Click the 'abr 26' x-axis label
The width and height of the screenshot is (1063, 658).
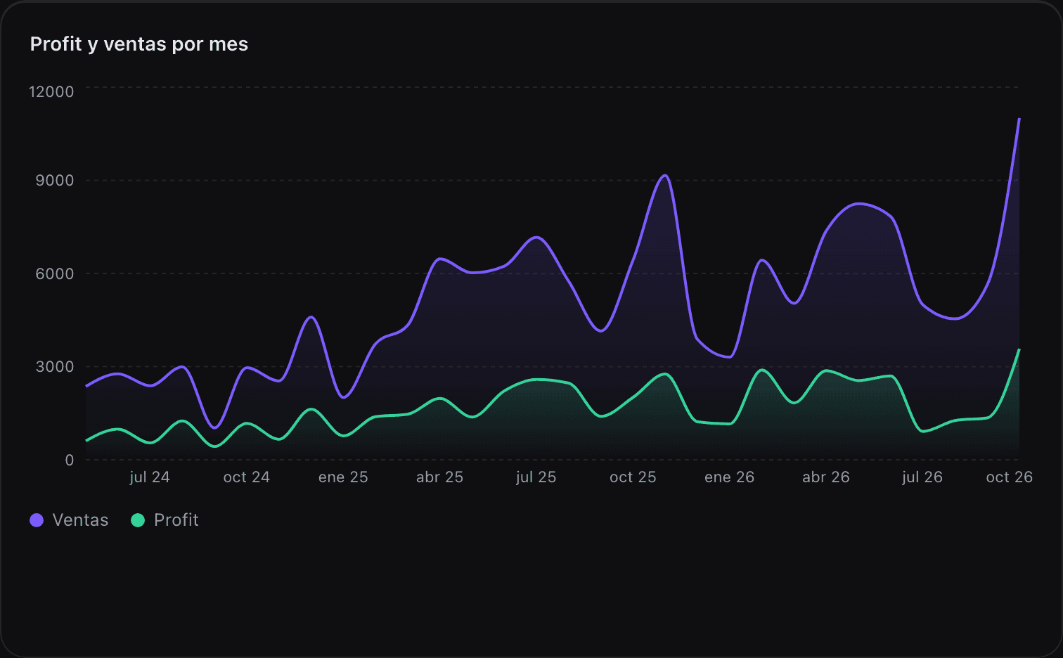coord(826,477)
